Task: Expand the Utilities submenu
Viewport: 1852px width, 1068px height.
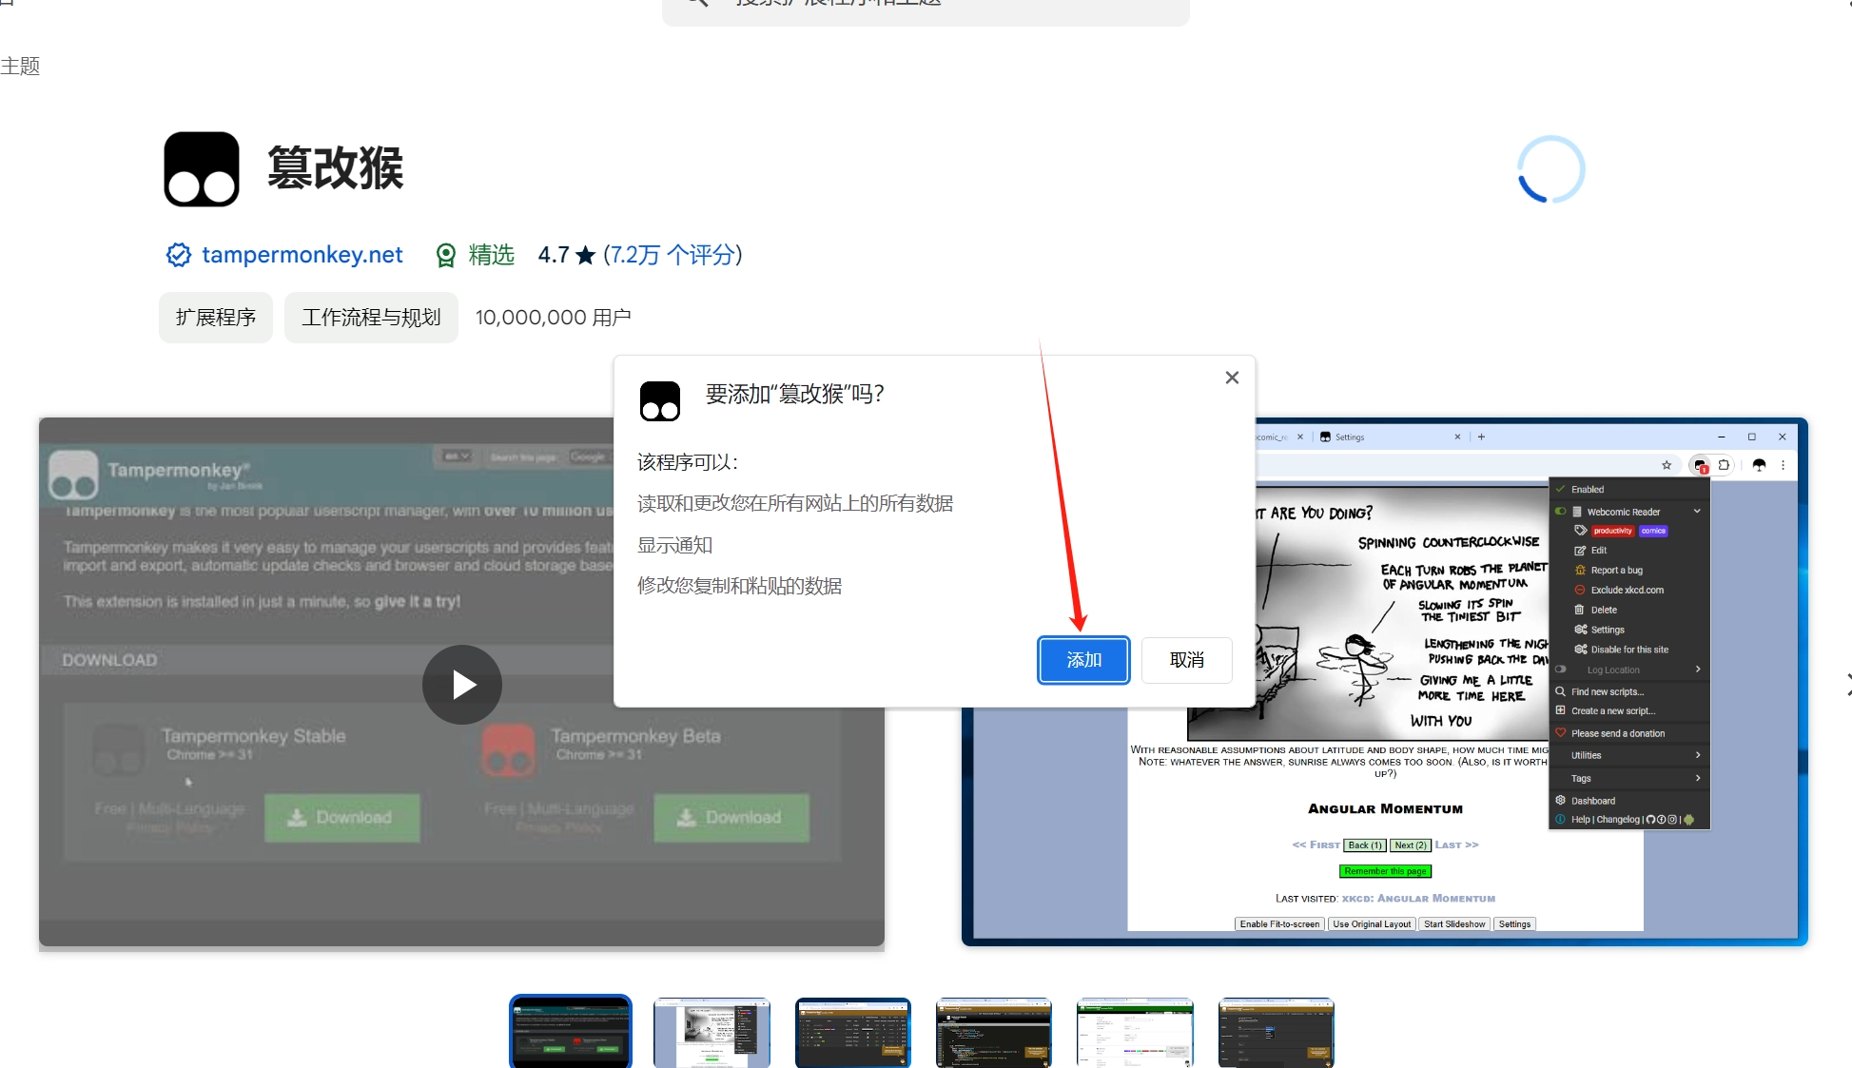Action: pyautogui.click(x=1630, y=755)
